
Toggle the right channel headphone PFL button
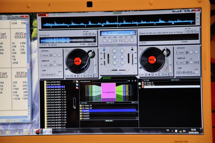click(x=132, y=49)
